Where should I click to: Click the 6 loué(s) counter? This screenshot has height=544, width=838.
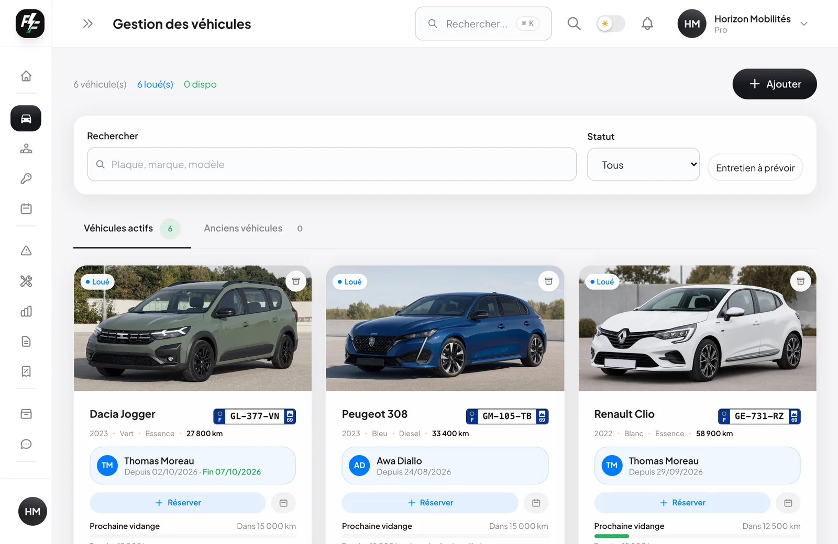point(155,84)
